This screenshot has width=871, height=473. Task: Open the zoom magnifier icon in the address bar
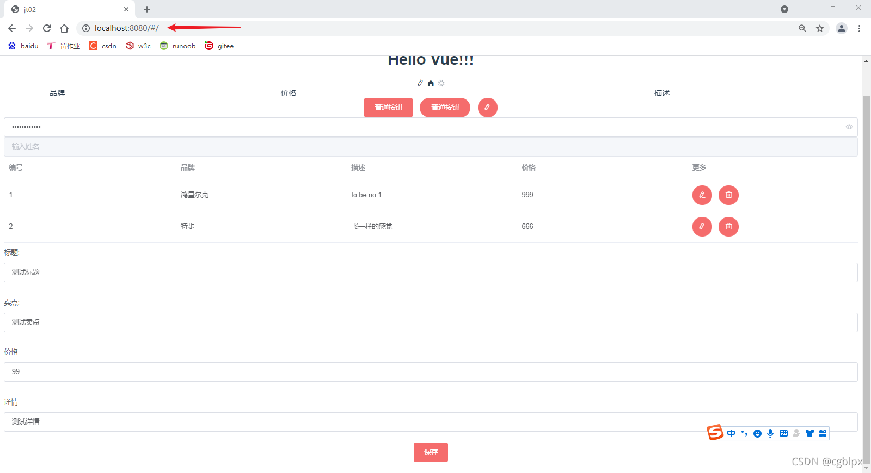pyautogui.click(x=802, y=28)
